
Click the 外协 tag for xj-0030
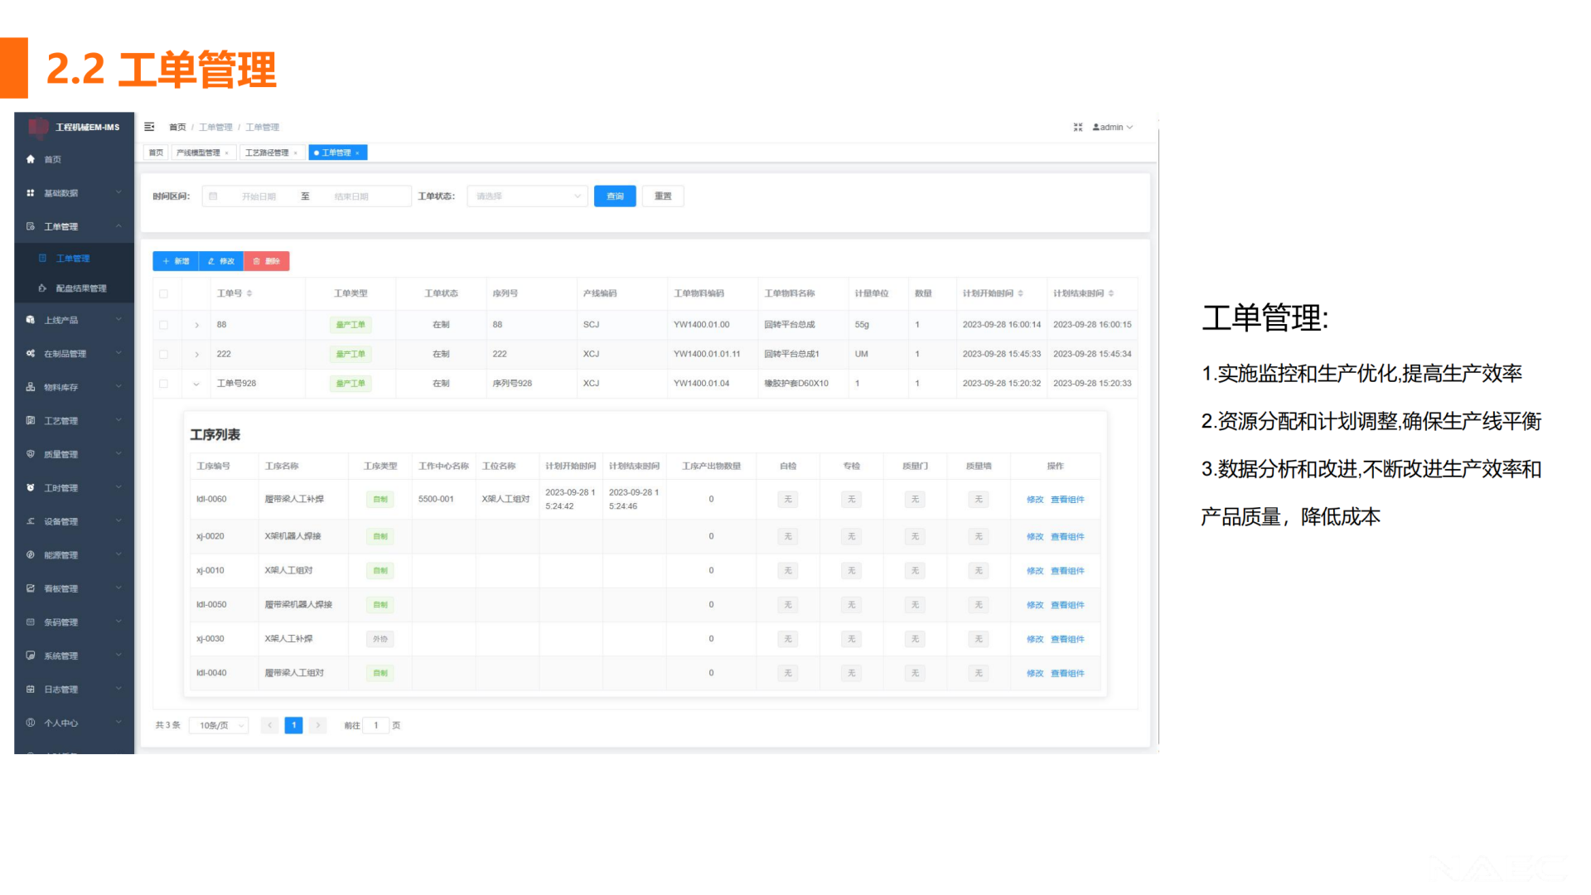[380, 640]
